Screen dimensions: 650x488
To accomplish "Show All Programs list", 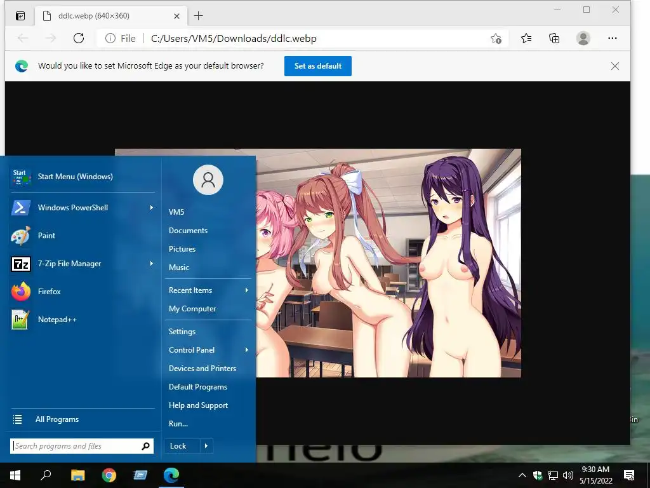I will (x=83, y=419).
